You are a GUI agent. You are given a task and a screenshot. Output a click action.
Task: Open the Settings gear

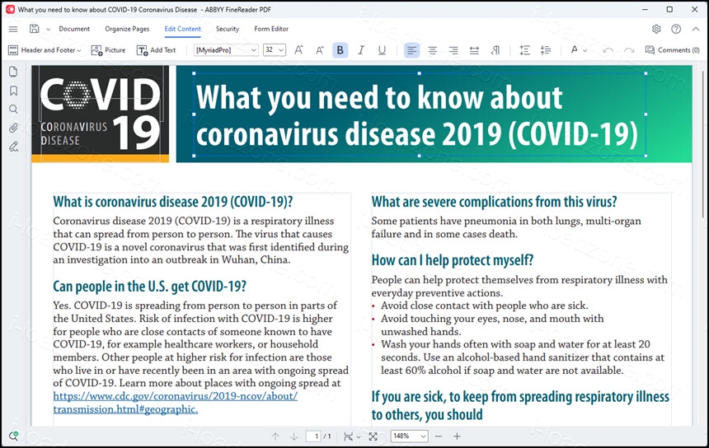click(x=656, y=29)
